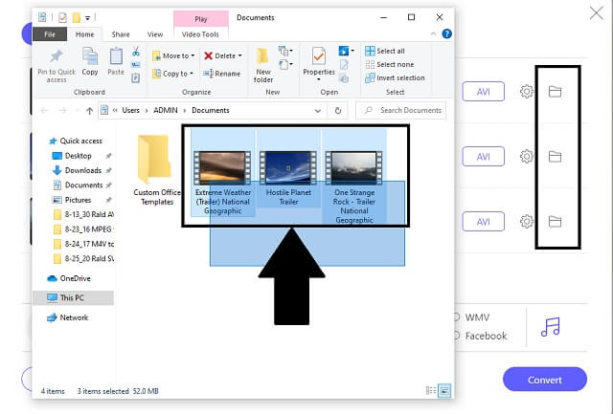Open settings gear of first AVI row
Screen dimensions: 613x414
[x=526, y=92]
